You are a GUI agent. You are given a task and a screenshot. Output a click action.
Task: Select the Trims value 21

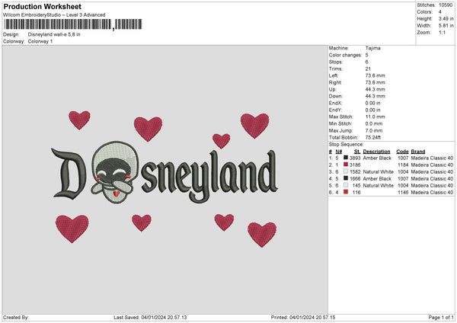[368, 69]
